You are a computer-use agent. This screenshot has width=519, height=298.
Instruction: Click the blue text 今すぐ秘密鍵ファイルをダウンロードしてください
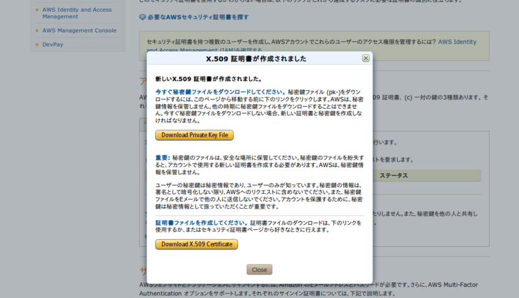pyautogui.click(x=219, y=92)
